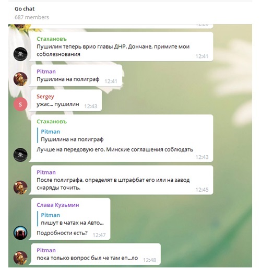The height and width of the screenshot is (269, 261).
Task: Jump to quoted message 'пишут в чатах на Авто...'
Action: pos(72,219)
